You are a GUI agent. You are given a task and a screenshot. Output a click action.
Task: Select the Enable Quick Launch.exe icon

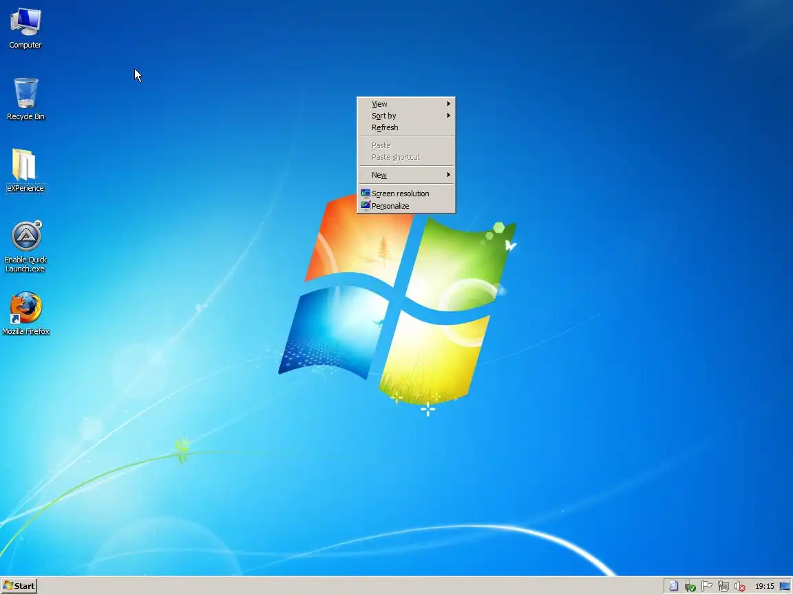pyautogui.click(x=26, y=236)
